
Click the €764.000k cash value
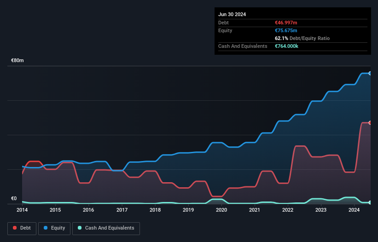286,46
